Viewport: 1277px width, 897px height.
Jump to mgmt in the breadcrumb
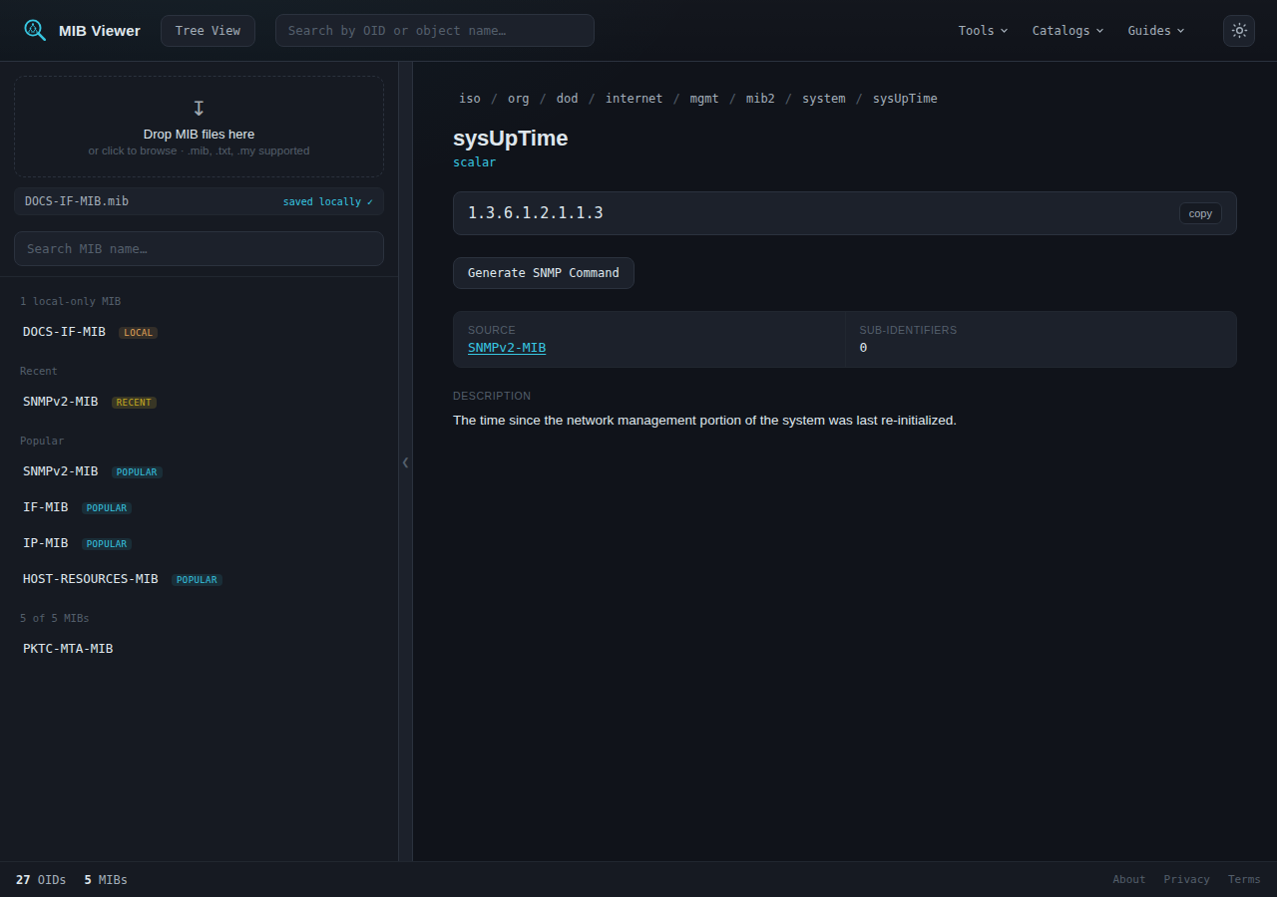704,99
